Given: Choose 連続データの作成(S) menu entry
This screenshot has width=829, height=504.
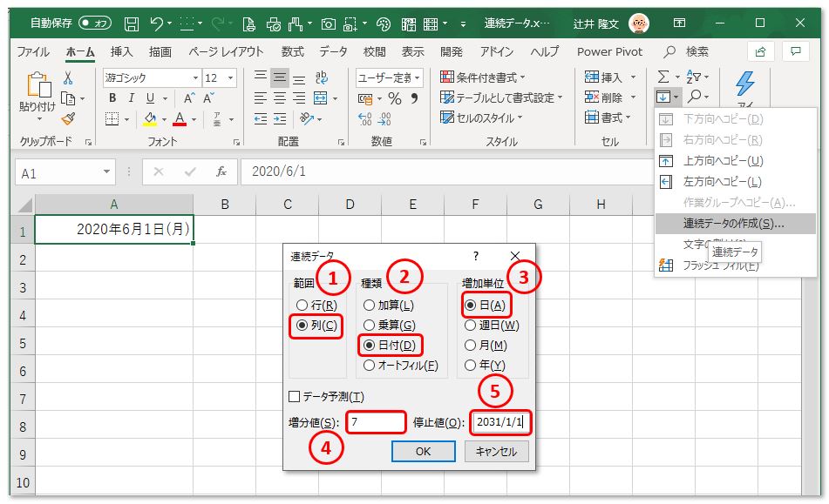Looking at the screenshot, I should 736,224.
